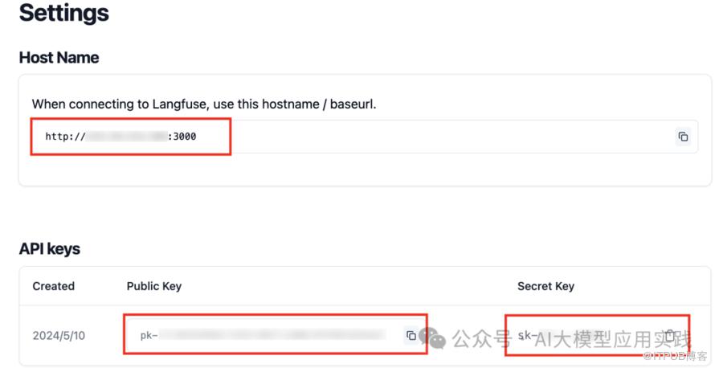Click the Public Key column header

(154, 286)
